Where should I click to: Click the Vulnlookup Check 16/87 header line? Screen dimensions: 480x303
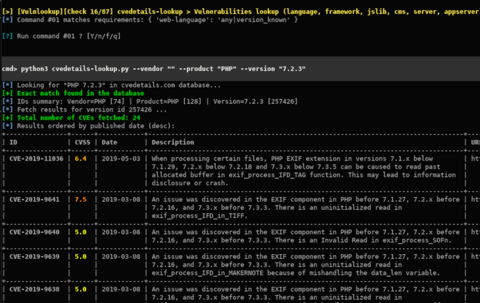241,12
